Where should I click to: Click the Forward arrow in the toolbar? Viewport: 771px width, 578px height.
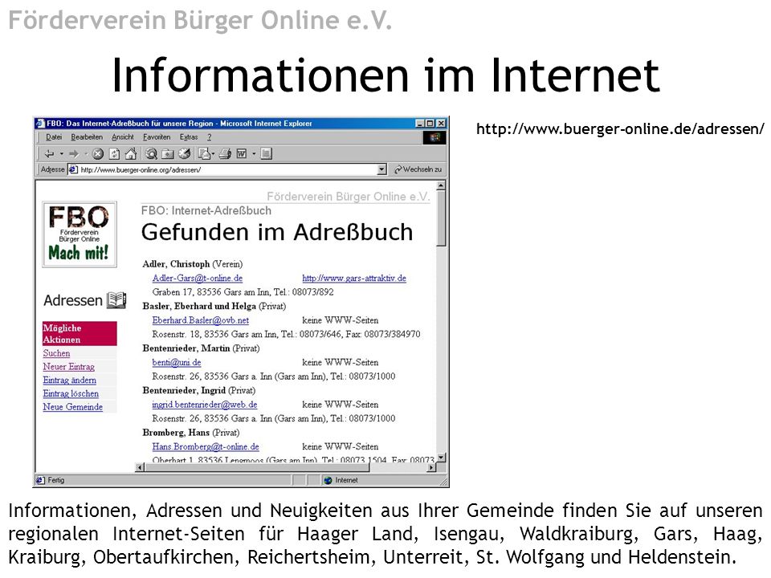pyautogui.click(x=74, y=154)
